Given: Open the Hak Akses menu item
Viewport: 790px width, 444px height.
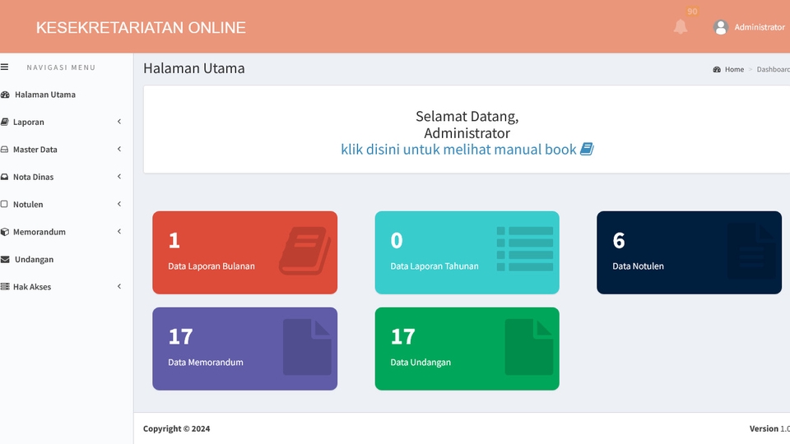Looking at the screenshot, I should pyautogui.click(x=67, y=287).
